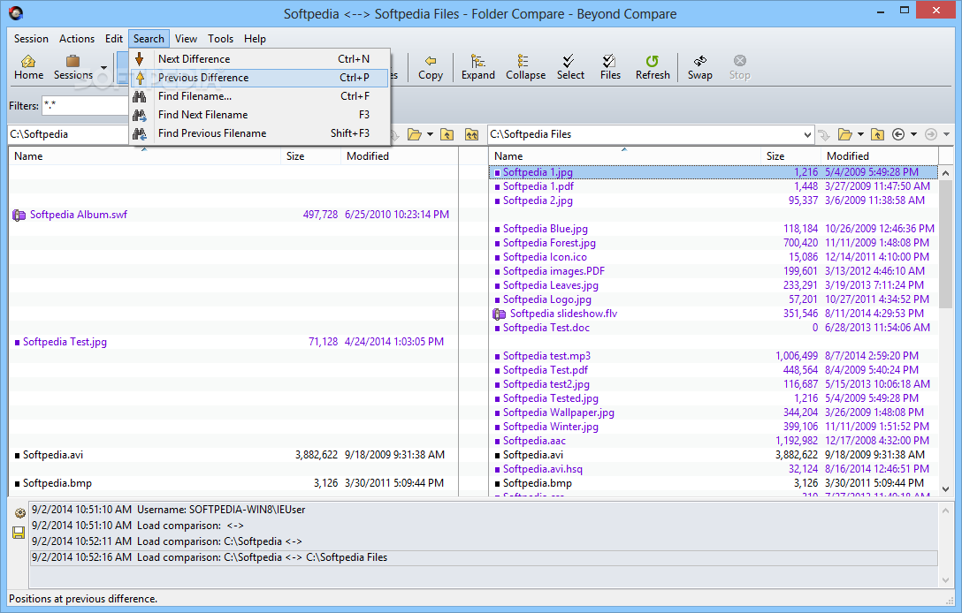The width and height of the screenshot is (962, 613).
Task: Click right pane browse folder icon
Action: coord(845,134)
